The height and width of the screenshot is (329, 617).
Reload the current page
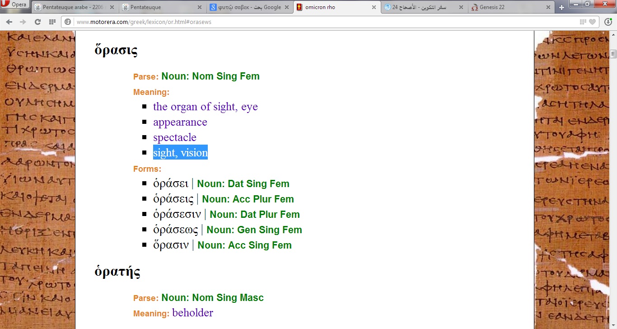[x=38, y=22]
